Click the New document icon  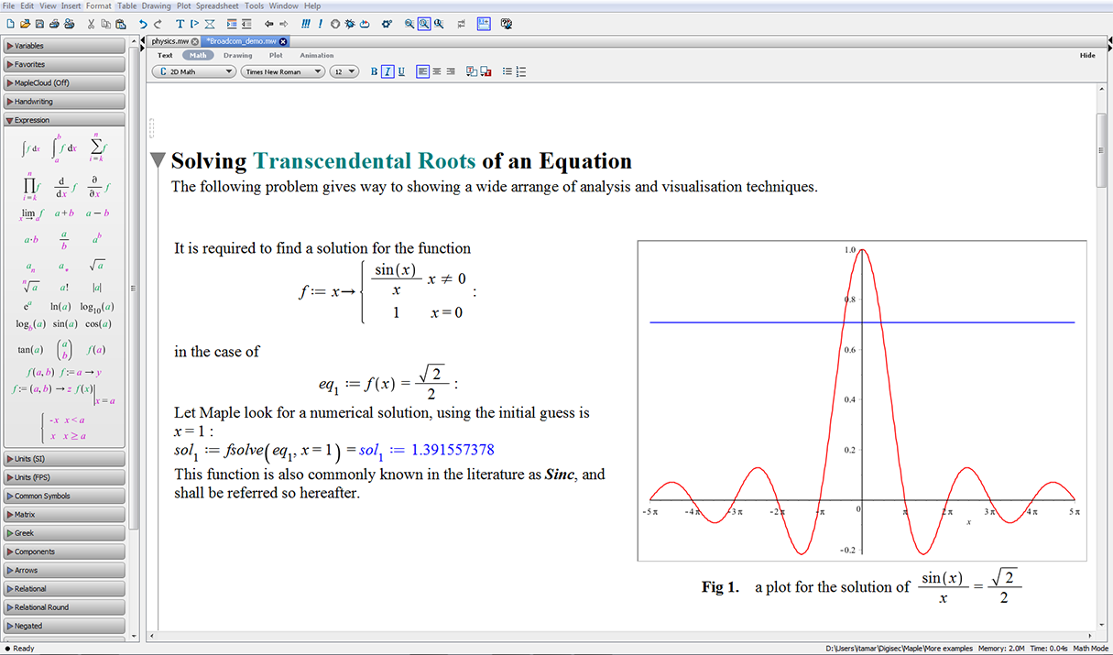pyautogui.click(x=10, y=23)
